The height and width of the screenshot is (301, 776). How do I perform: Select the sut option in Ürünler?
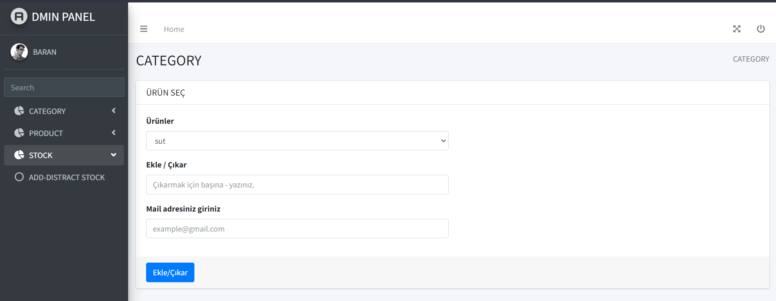point(297,140)
